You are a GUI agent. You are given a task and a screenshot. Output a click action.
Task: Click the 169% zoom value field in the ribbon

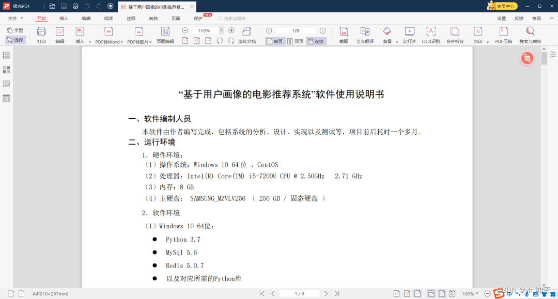[205, 30]
